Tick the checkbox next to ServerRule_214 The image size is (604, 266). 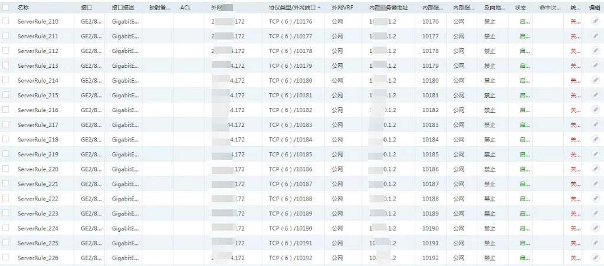(x=6, y=80)
